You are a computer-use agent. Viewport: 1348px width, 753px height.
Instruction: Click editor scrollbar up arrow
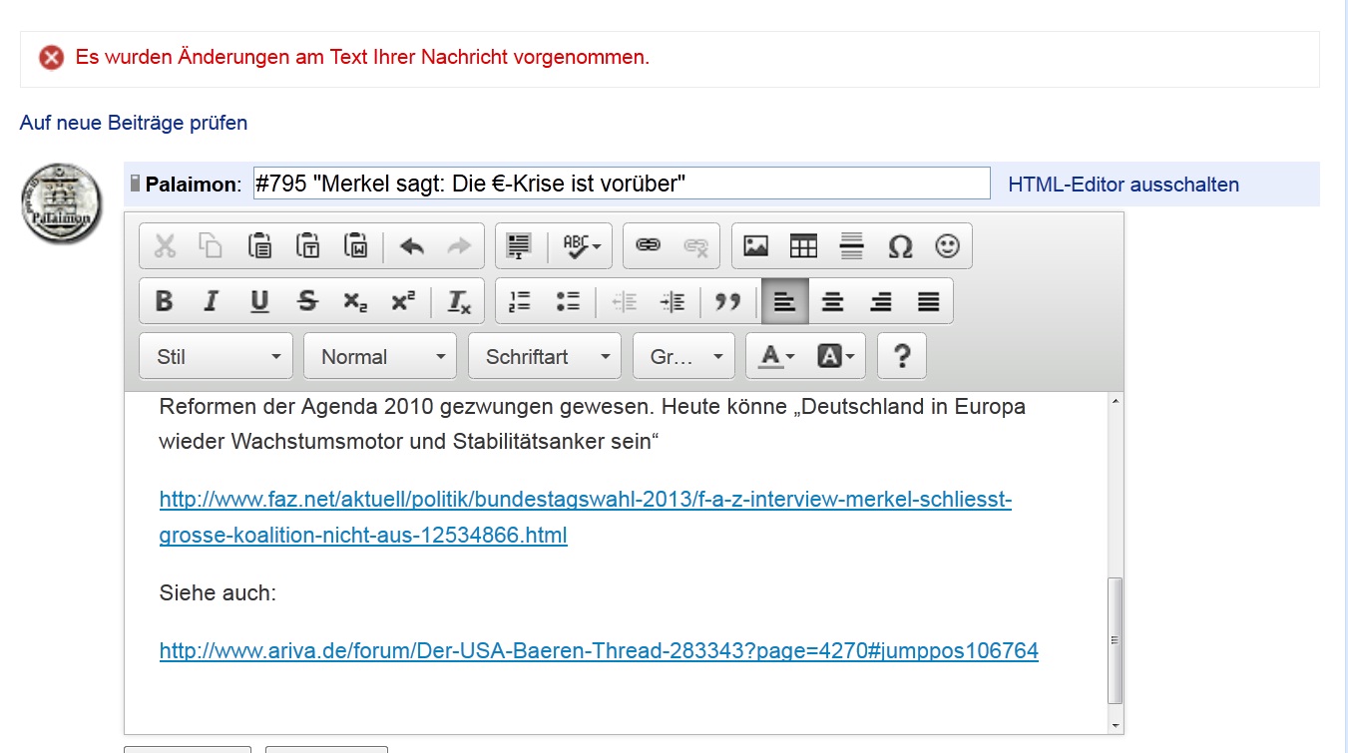[1116, 401]
